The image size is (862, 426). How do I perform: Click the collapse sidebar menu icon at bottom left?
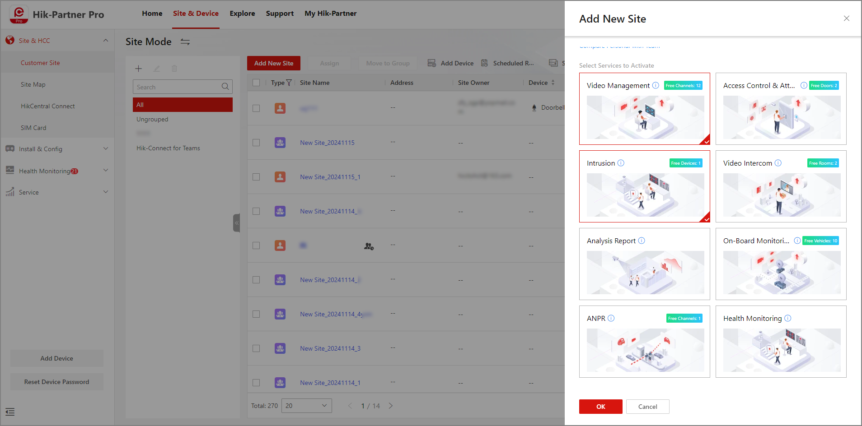[x=10, y=412]
